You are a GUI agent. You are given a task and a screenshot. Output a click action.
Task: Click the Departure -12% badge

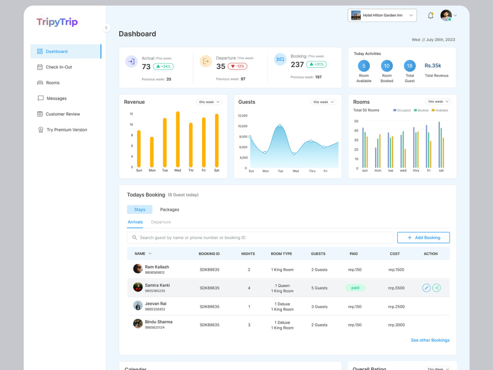pos(238,67)
